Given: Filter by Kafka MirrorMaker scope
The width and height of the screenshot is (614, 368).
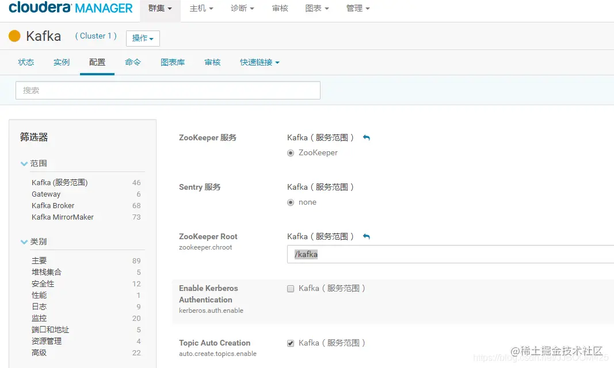Looking at the screenshot, I should coord(63,217).
